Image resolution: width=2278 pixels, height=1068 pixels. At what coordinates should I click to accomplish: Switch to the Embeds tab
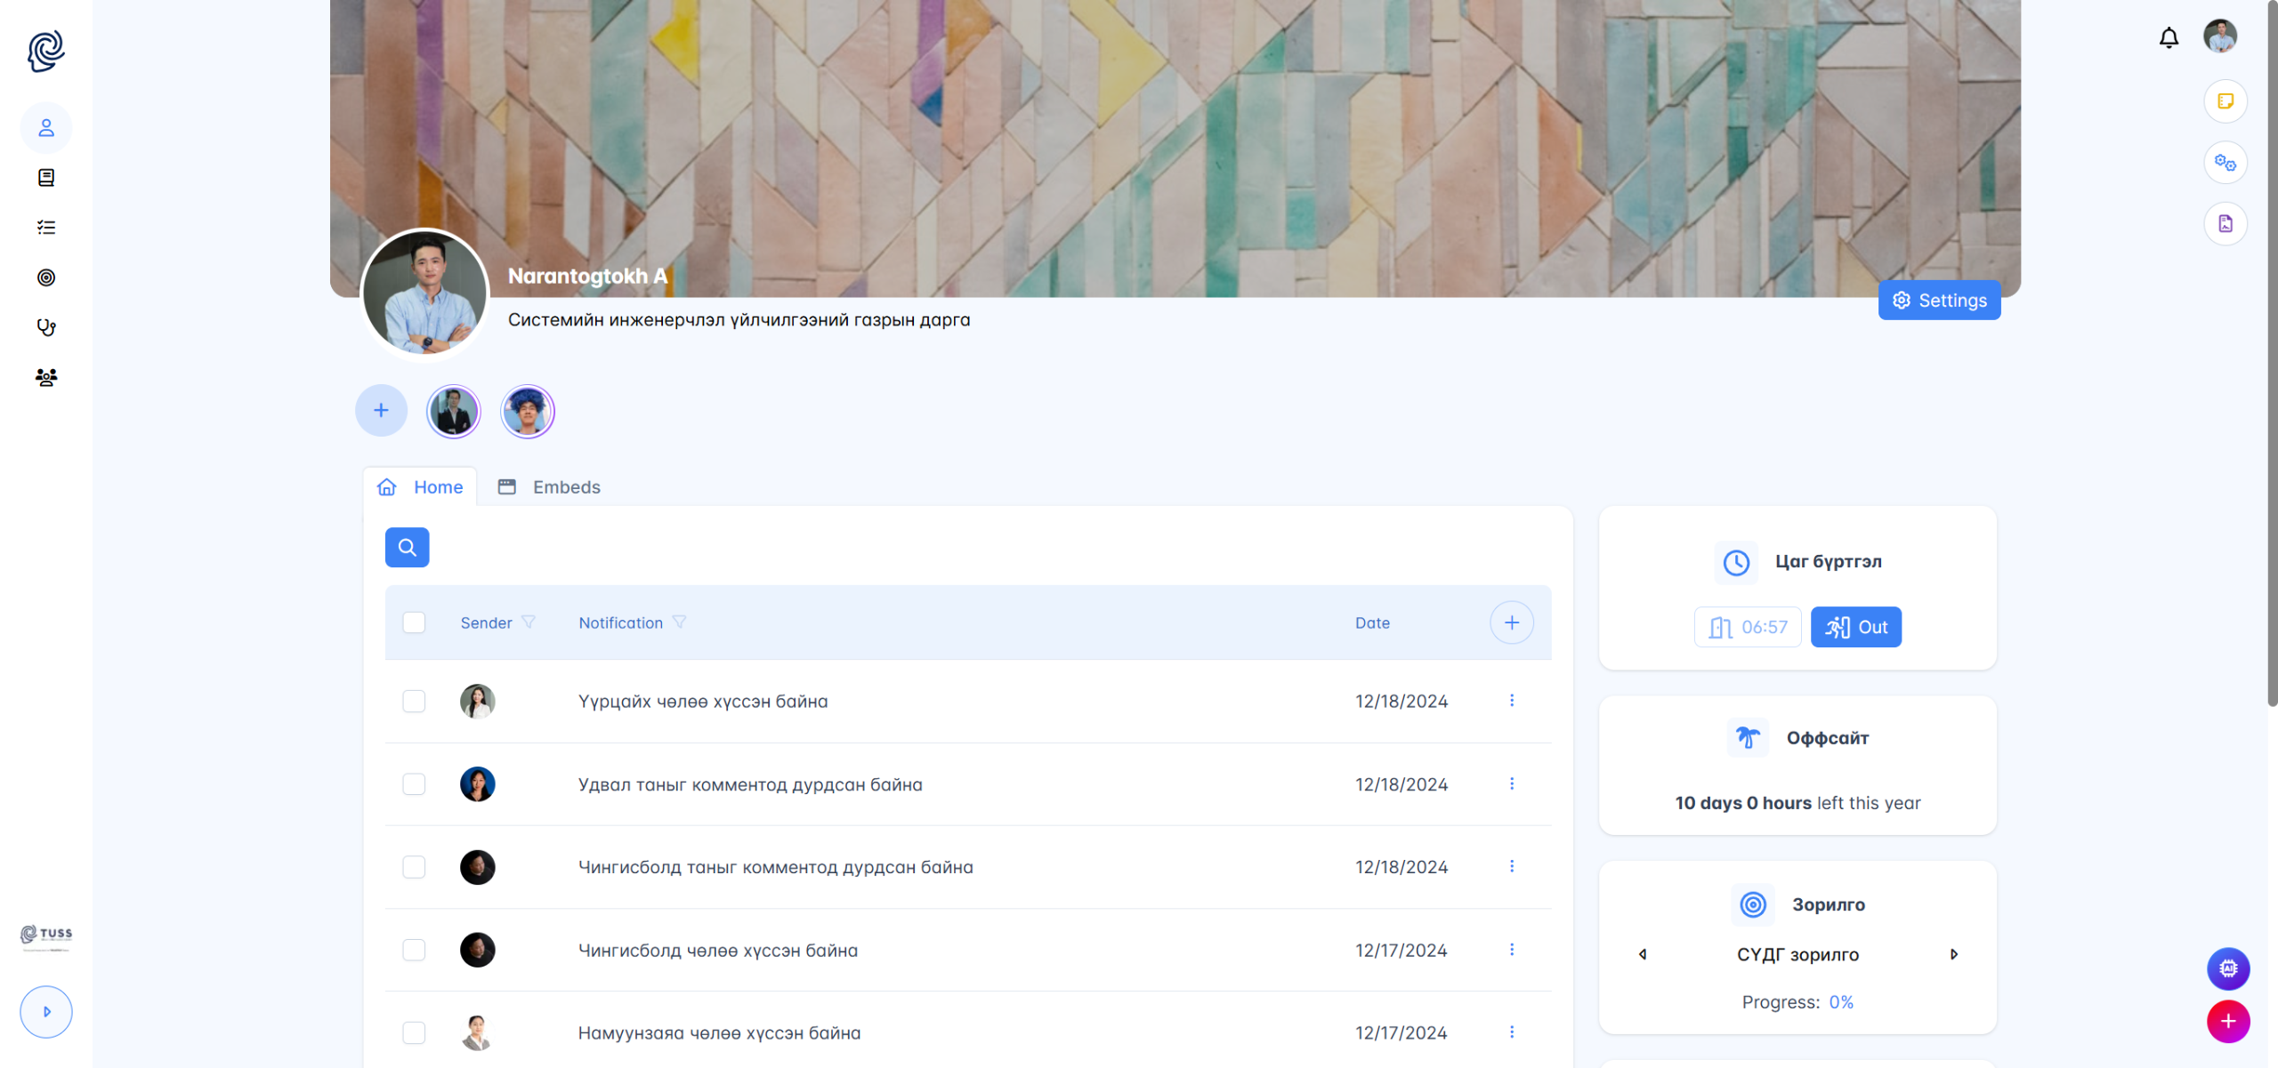(x=549, y=487)
